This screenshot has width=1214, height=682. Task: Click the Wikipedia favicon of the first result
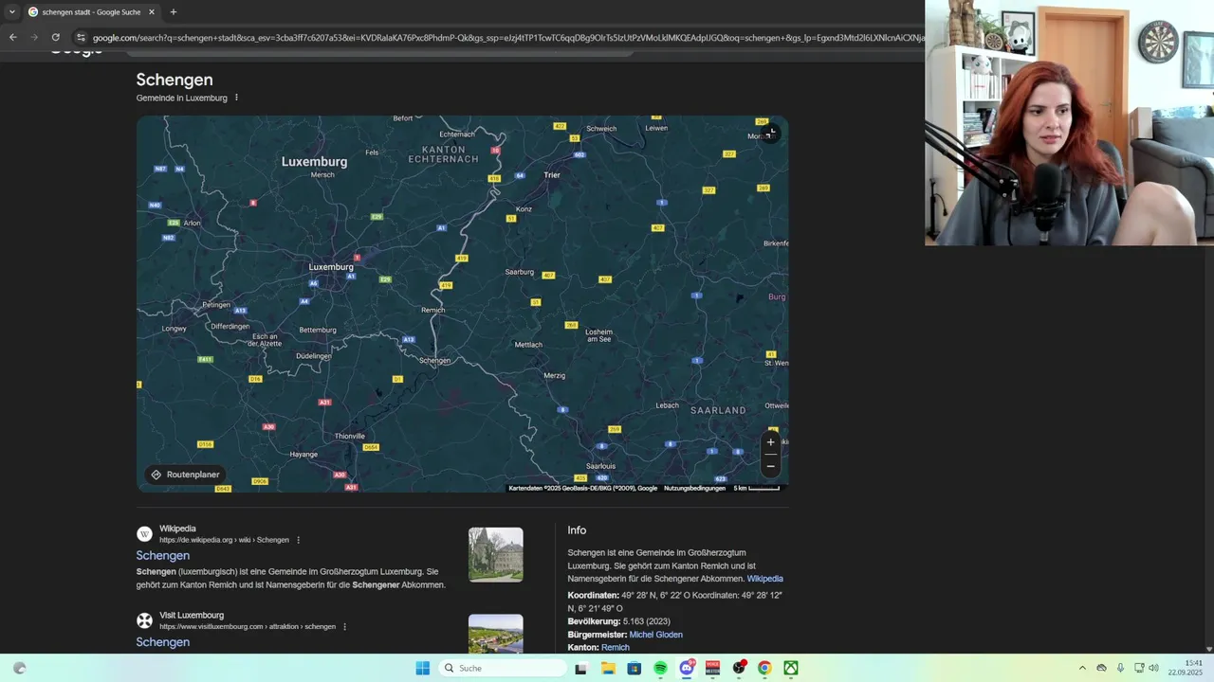(x=144, y=534)
